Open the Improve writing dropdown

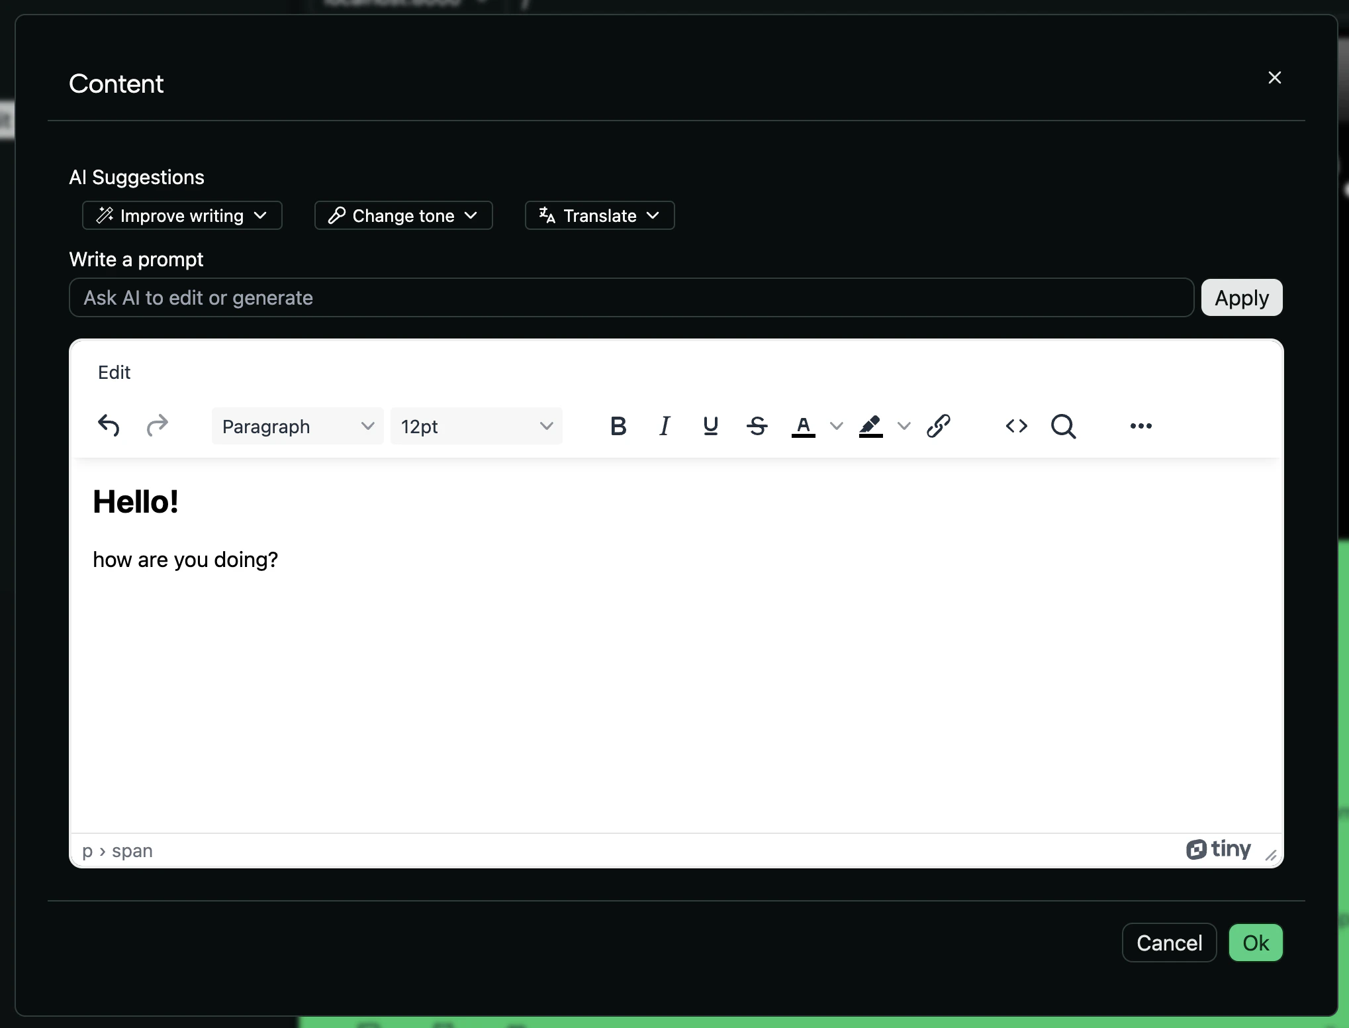coord(182,215)
